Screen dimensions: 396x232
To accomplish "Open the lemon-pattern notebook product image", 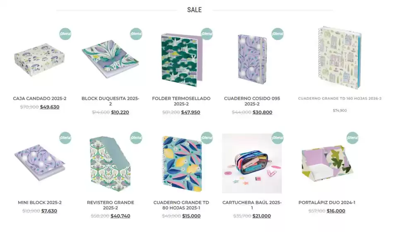I will coord(181,164).
